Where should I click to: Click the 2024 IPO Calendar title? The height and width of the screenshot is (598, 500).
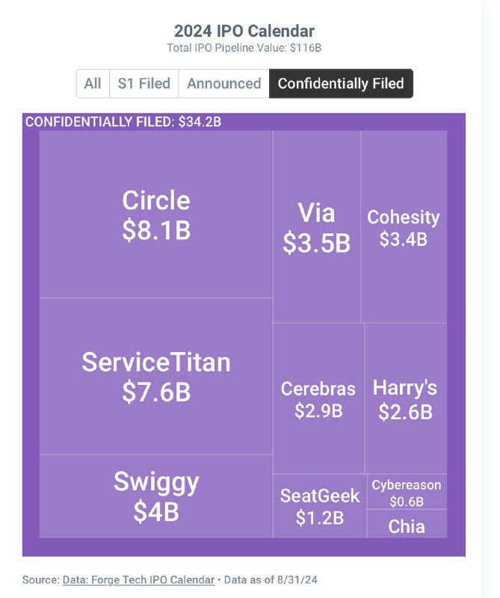(244, 31)
